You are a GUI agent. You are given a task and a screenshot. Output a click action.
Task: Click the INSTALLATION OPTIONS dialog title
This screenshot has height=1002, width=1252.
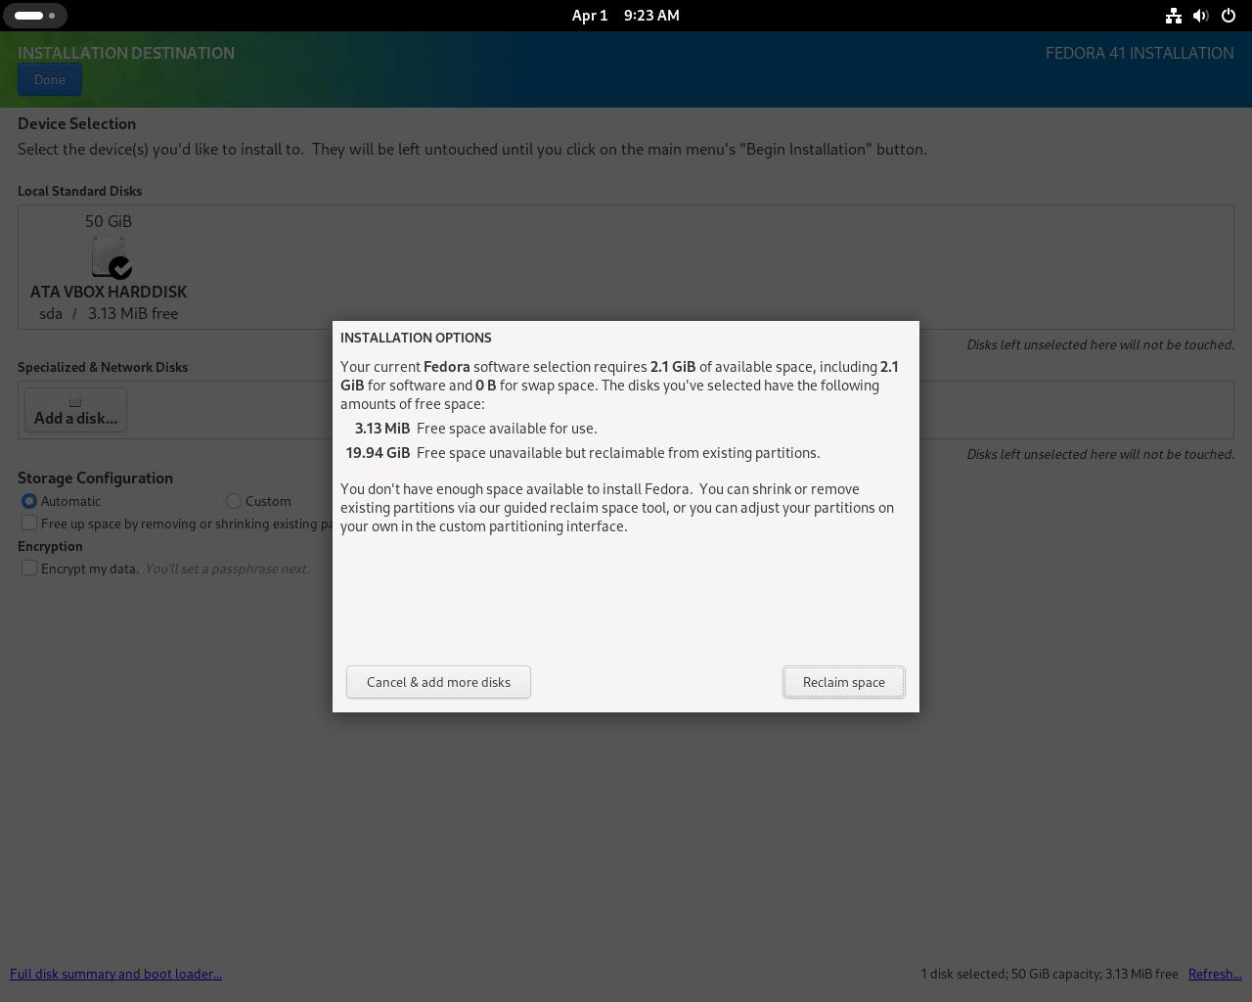(x=416, y=338)
